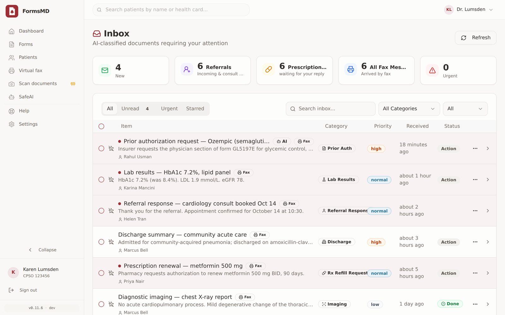Expand the Discharge summary row chevron
This screenshot has height=315, width=505.
click(x=488, y=242)
